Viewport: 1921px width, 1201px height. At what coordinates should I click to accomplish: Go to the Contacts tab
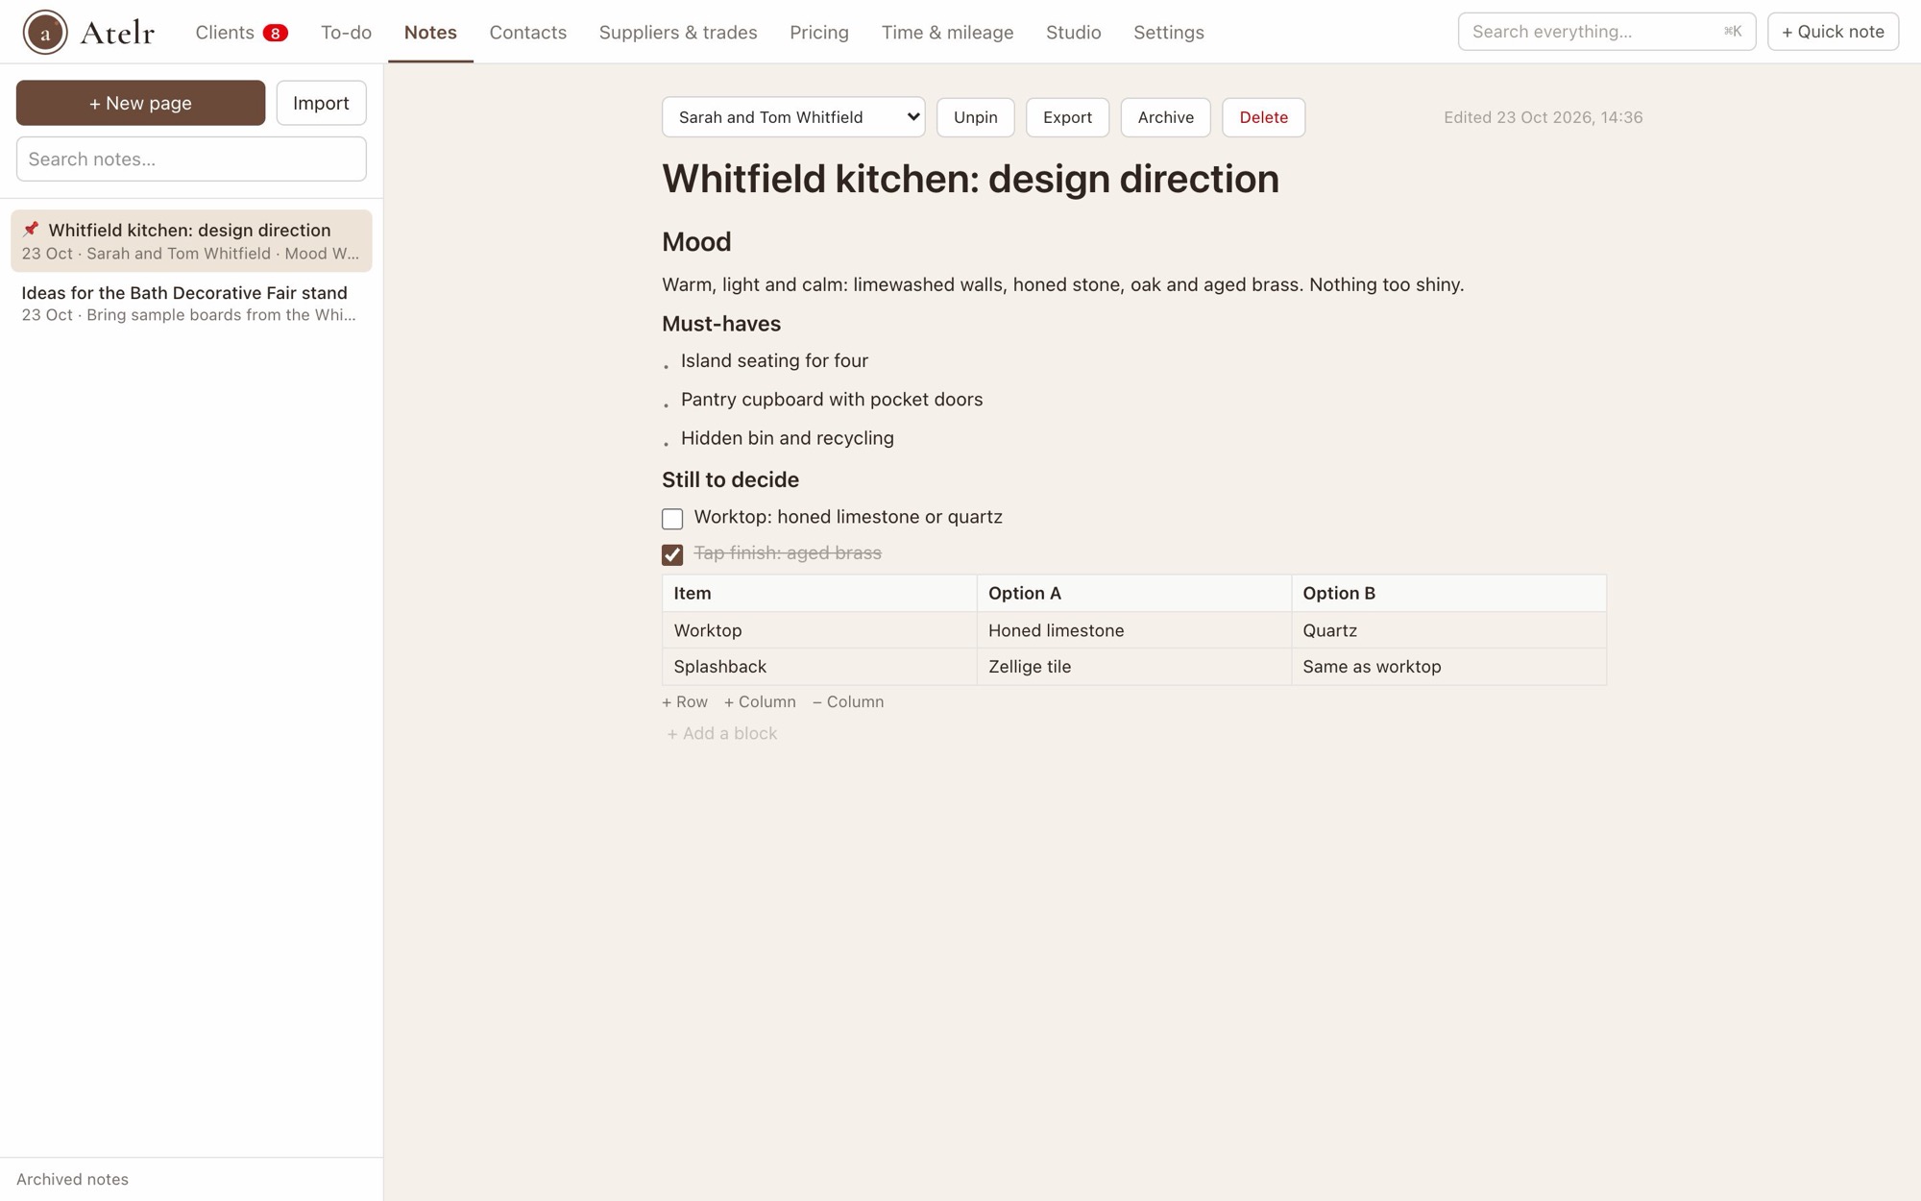528,32
